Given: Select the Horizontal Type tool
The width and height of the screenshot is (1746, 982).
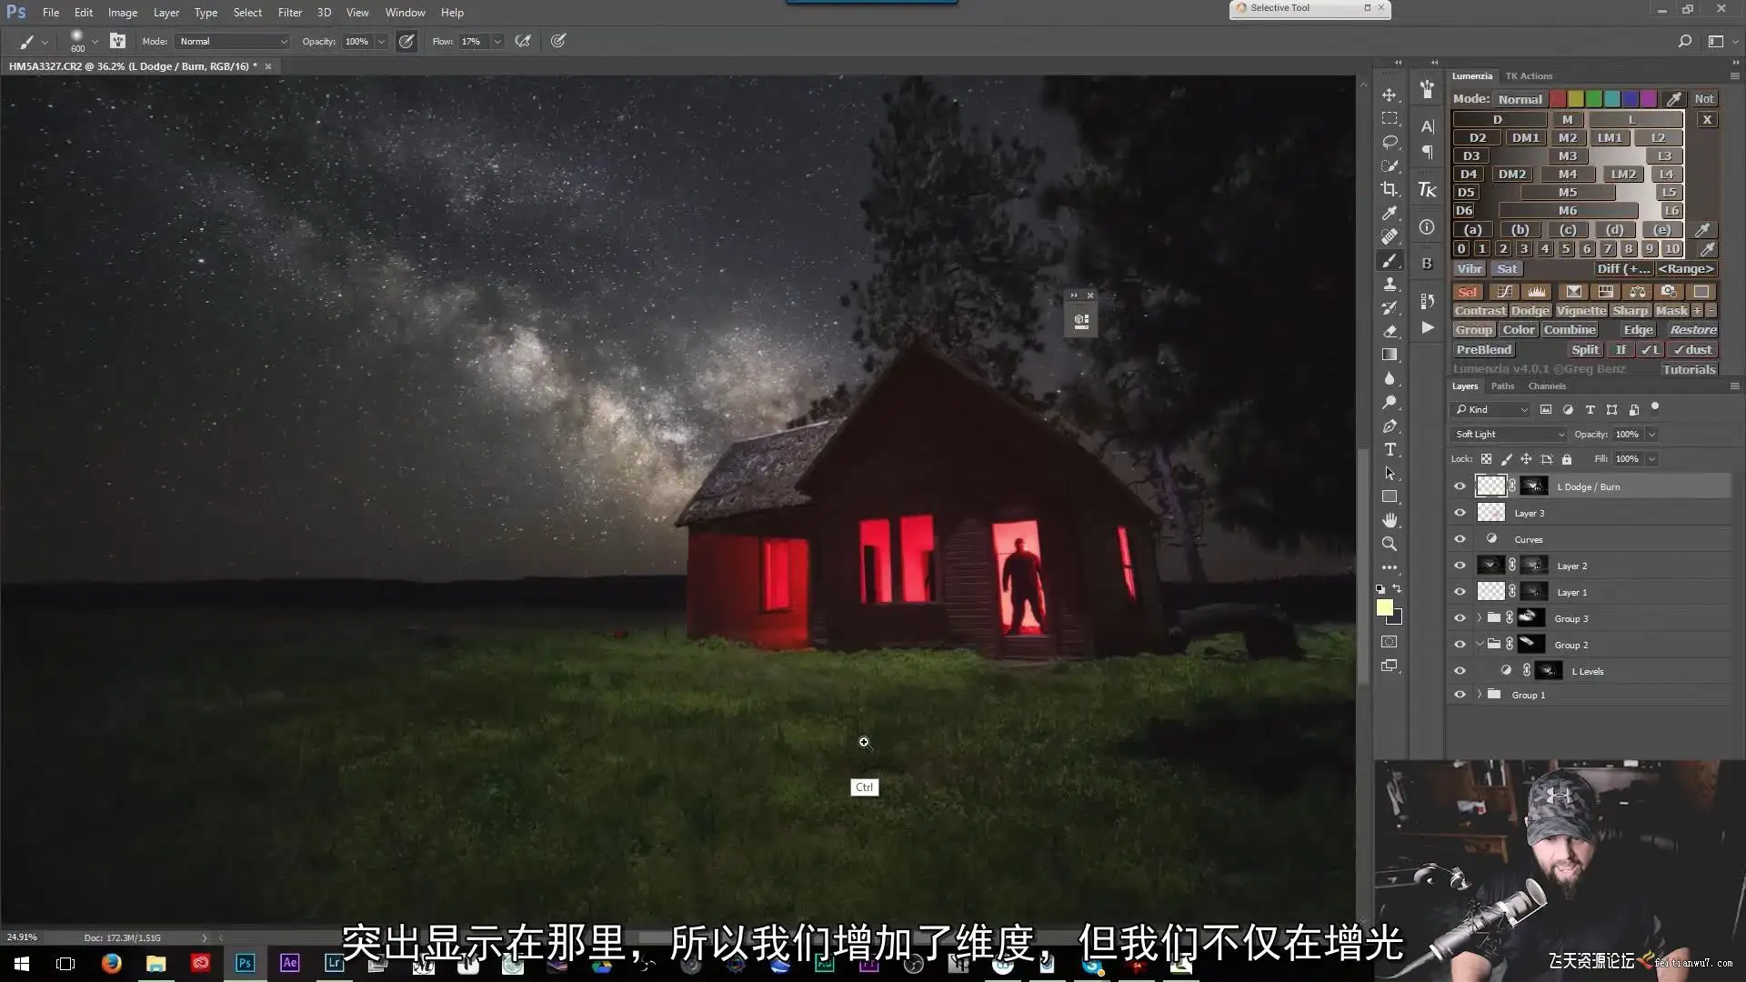Looking at the screenshot, I should (1390, 449).
